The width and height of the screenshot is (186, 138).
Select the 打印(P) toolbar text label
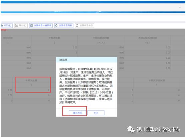point(7,25)
